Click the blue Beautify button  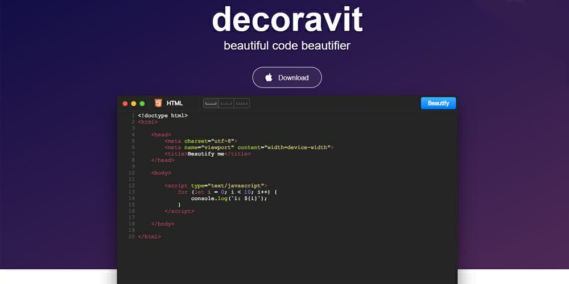click(438, 103)
